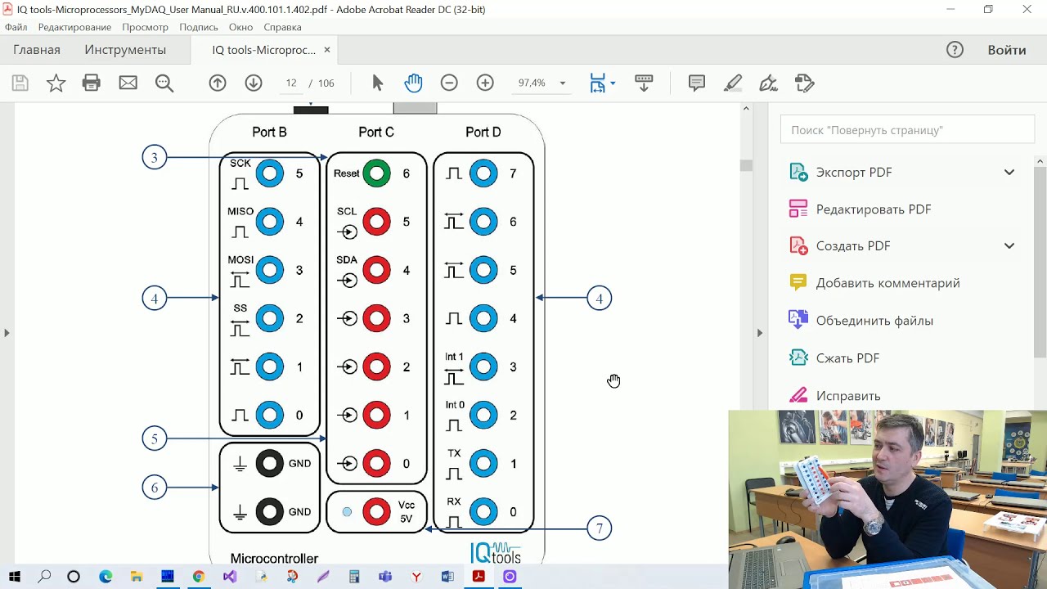Open the Файл menu
The image size is (1047, 589).
pos(16,27)
